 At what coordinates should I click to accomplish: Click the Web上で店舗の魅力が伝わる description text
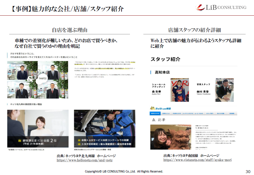pos(196,43)
